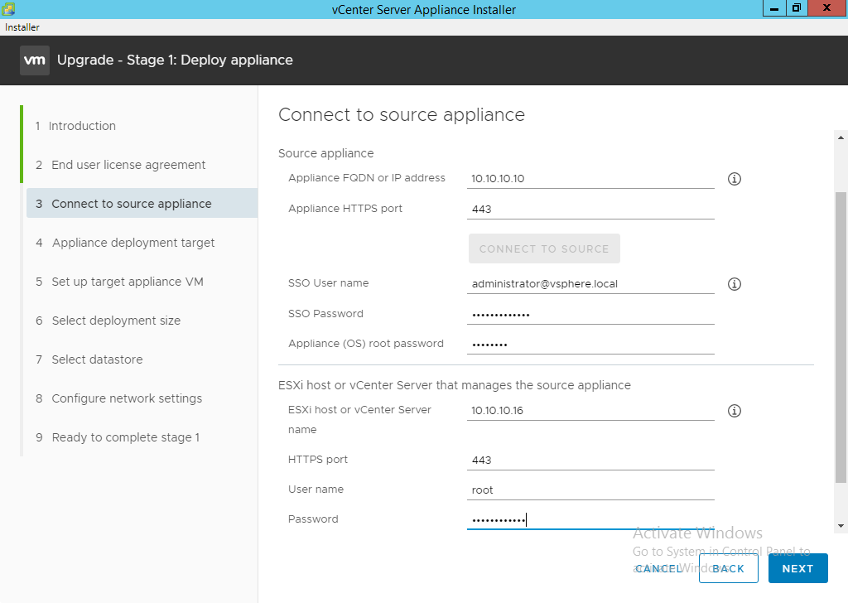848x603 pixels.
Task: Focus the ESXi Password field at the bottom
Action: [x=590, y=519]
